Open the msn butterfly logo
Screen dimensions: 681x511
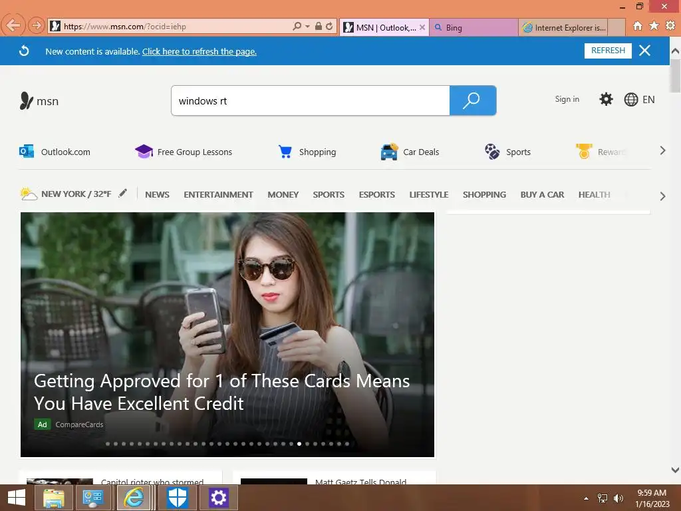click(39, 101)
